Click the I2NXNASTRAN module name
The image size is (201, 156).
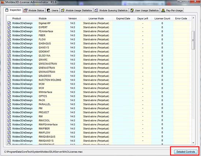[x=47, y=72]
